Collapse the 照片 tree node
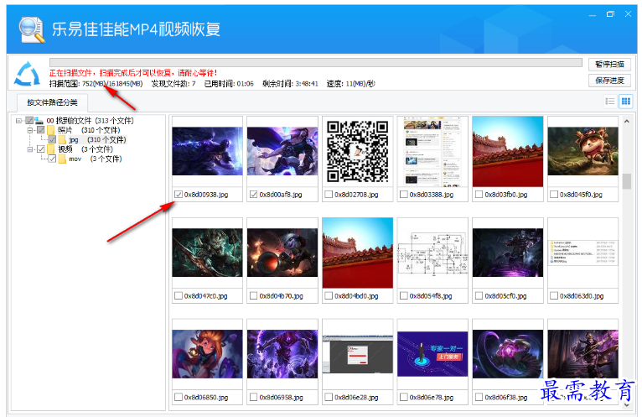 29,130
